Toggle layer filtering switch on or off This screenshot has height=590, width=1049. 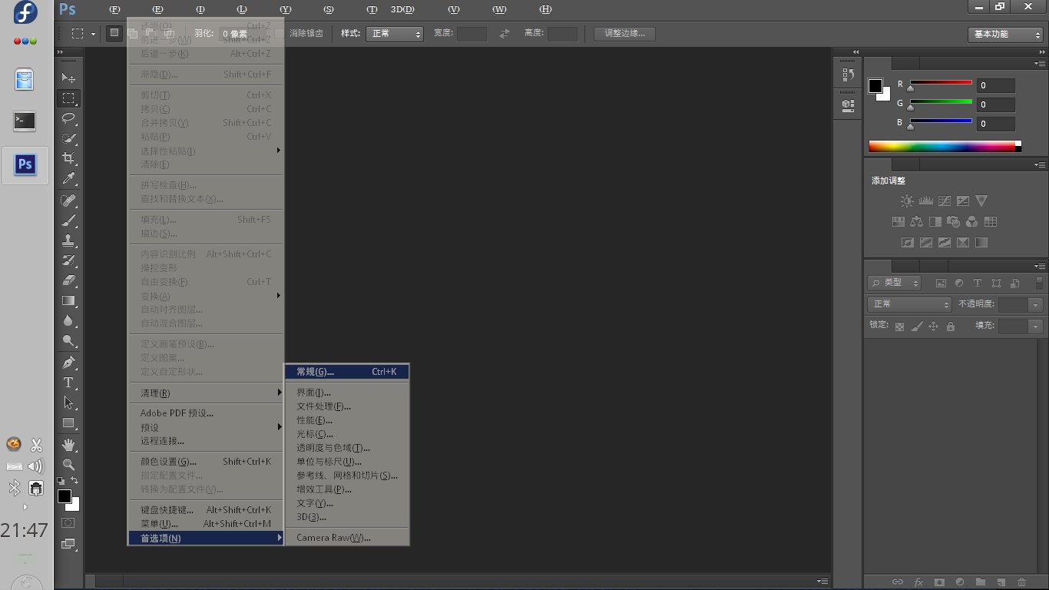point(1039,283)
